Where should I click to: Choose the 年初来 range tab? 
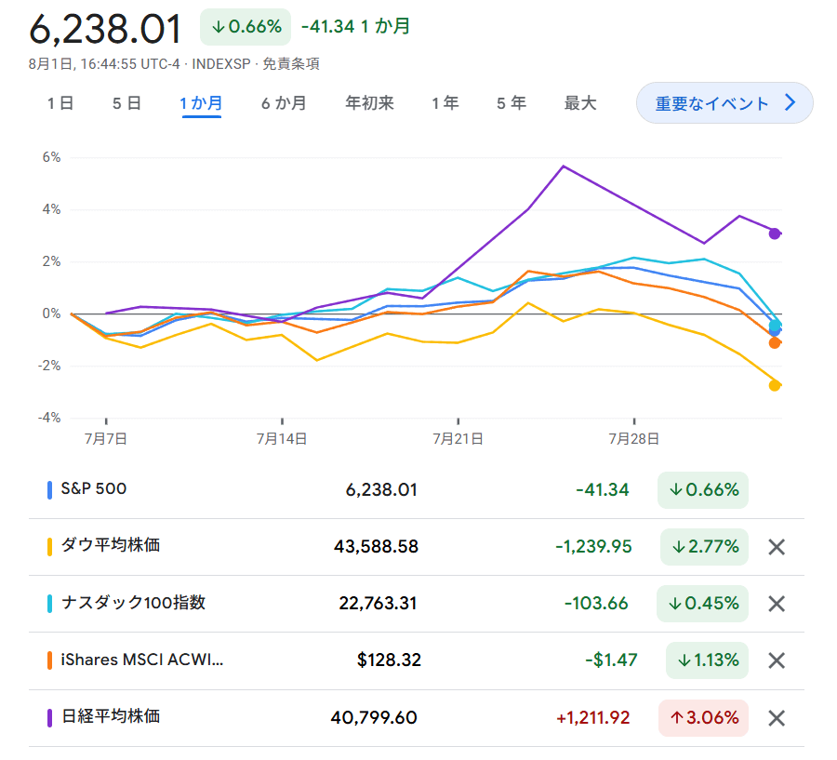(x=369, y=103)
